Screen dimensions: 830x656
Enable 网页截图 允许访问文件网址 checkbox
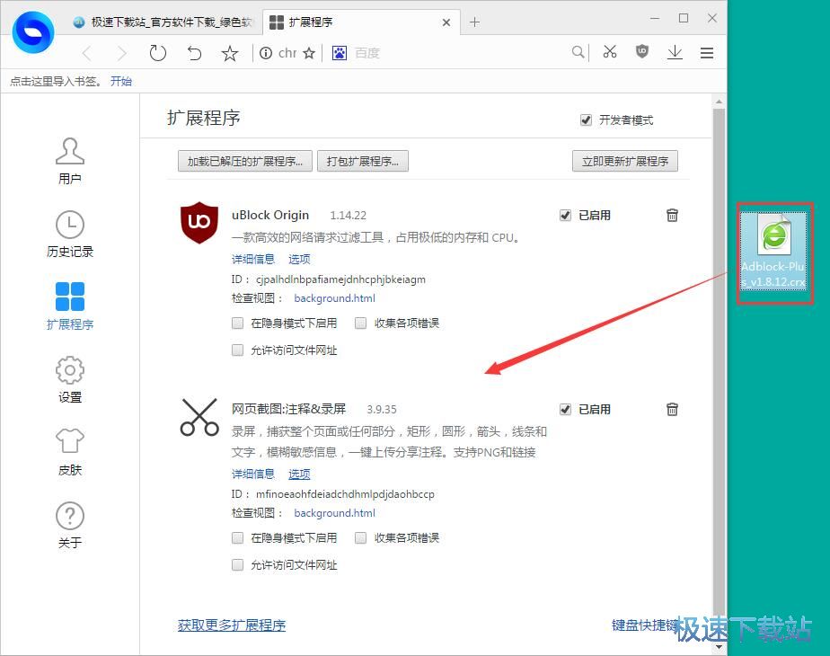238,565
